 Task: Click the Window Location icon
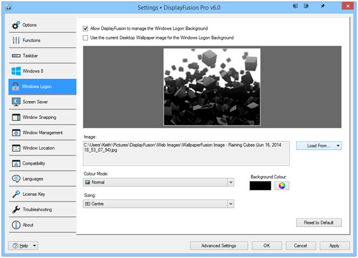coord(16,148)
